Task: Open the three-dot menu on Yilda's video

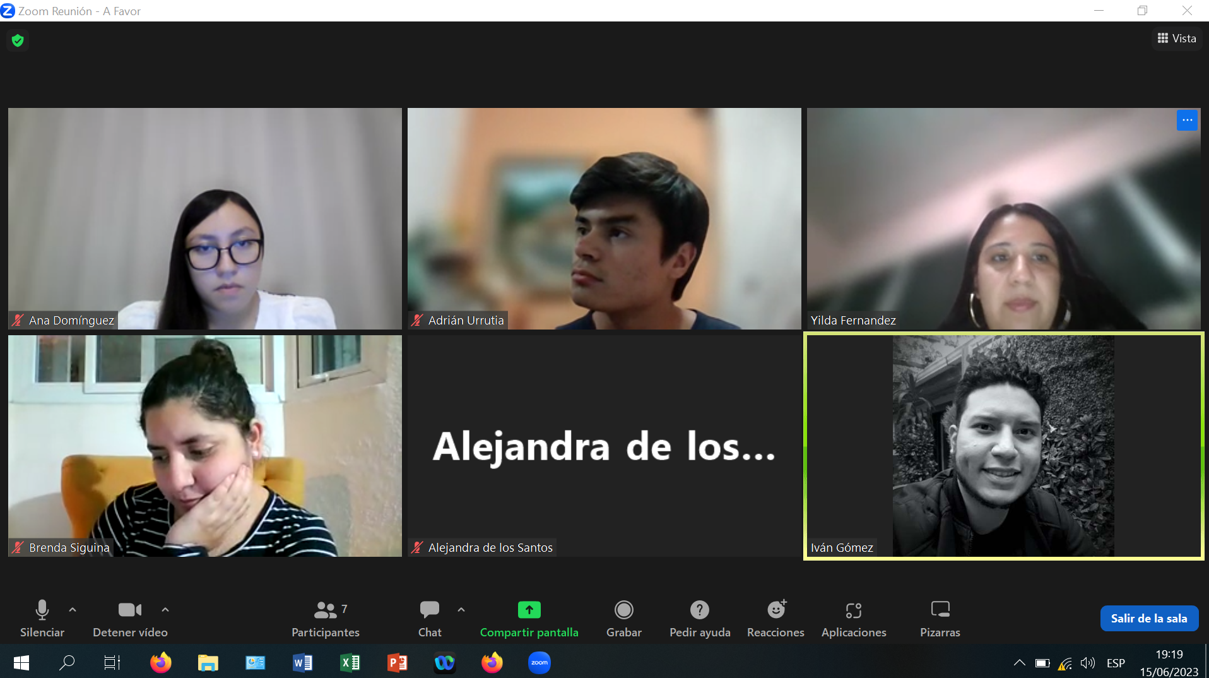Action: 1187,120
